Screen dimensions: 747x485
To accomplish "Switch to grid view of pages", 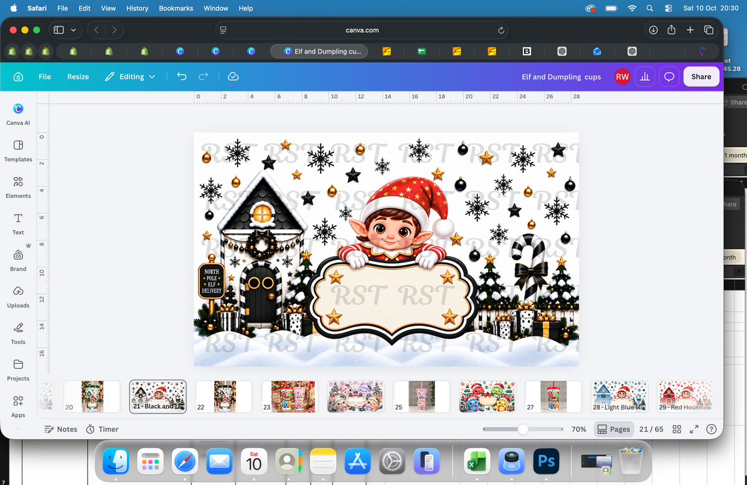I will pos(677,429).
